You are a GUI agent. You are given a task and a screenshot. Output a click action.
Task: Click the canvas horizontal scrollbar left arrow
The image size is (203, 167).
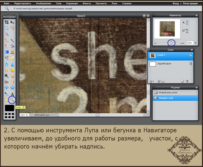pos(58,115)
